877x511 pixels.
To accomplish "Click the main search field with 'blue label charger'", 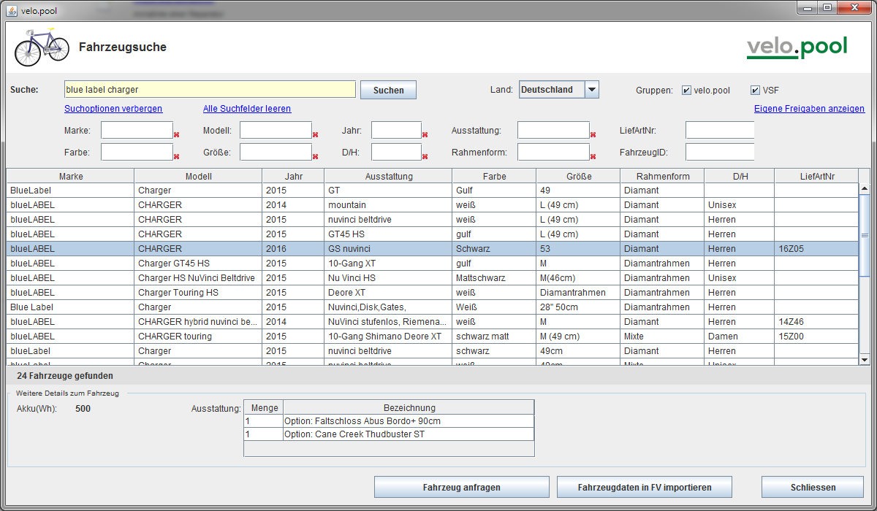I will (210, 90).
